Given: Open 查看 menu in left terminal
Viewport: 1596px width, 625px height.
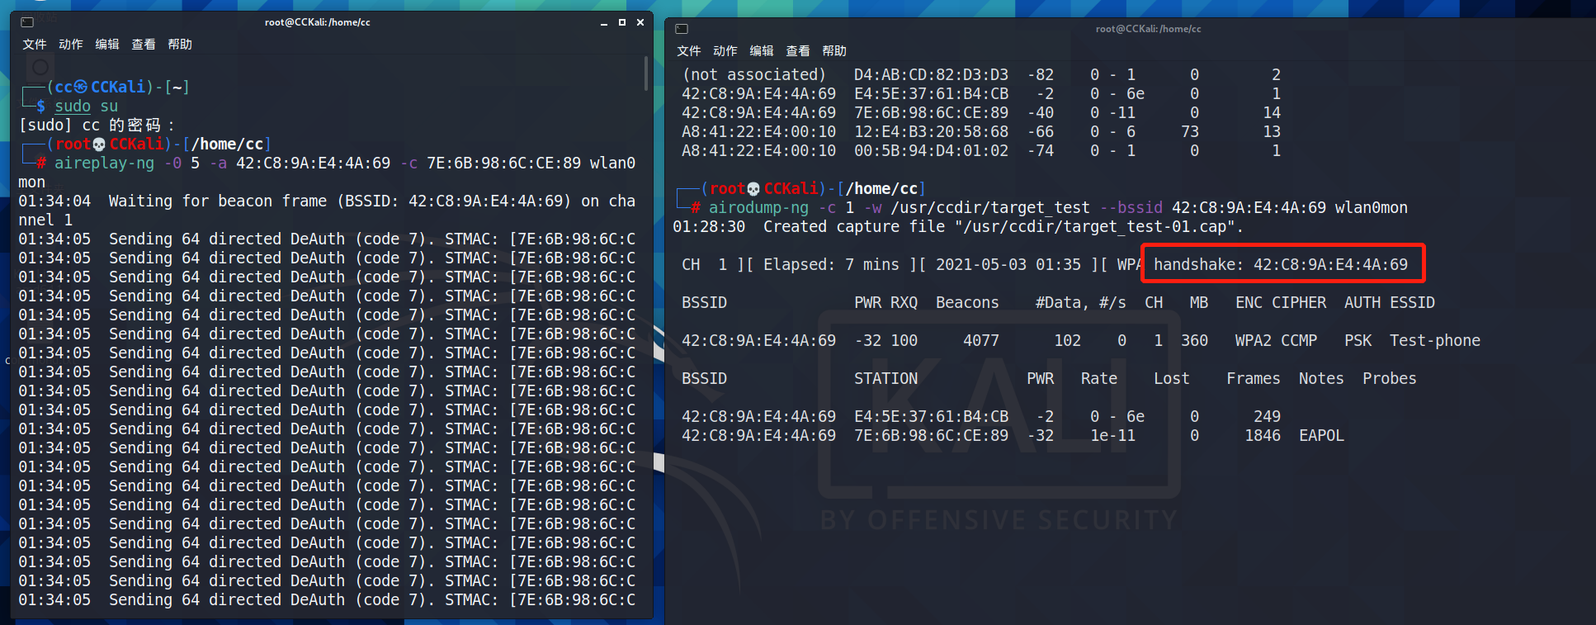Looking at the screenshot, I should point(144,45).
